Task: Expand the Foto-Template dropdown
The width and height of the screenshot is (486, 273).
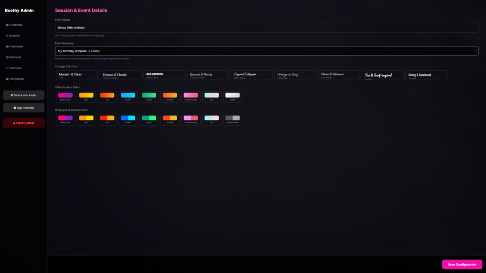Action: pos(266,51)
